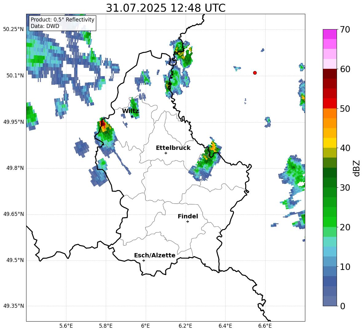Click the Esch/Alzette cross marker
This screenshot has width=364, height=332.
pos(144,260)
